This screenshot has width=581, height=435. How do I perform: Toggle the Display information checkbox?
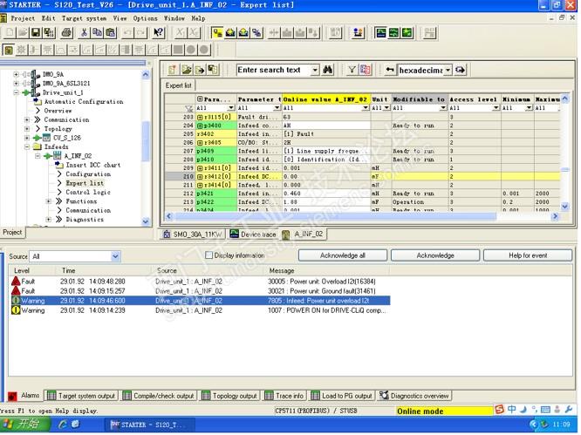[x=209, y=255]
